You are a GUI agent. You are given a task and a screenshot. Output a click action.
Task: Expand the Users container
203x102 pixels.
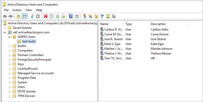point(9,87)
